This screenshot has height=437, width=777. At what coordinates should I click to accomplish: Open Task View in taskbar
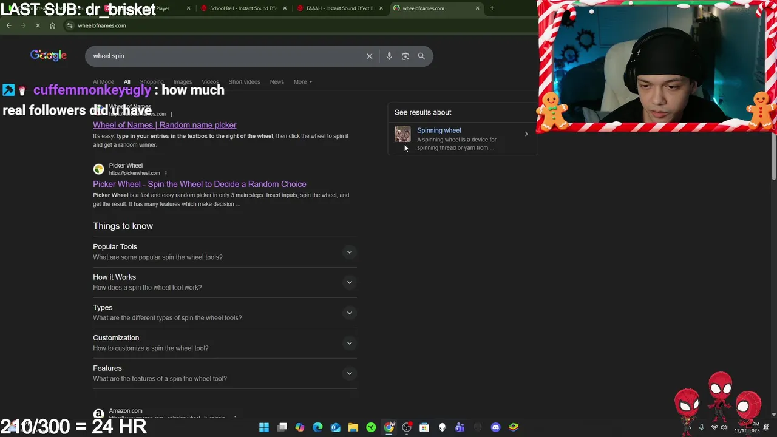pos(282,427)
